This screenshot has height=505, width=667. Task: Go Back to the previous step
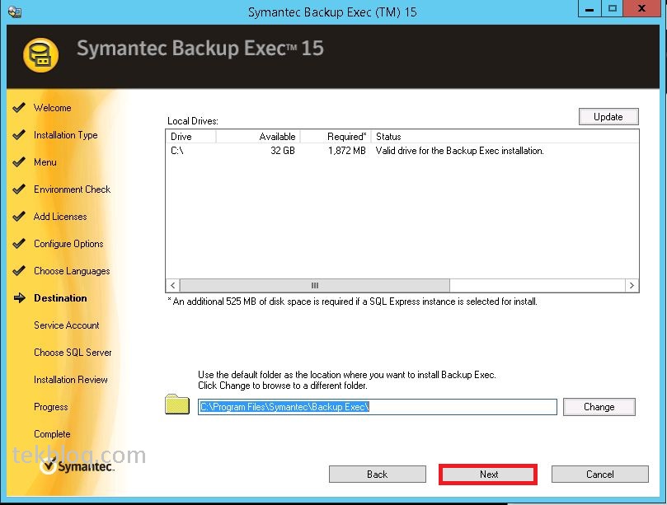(x=378, y=474)
